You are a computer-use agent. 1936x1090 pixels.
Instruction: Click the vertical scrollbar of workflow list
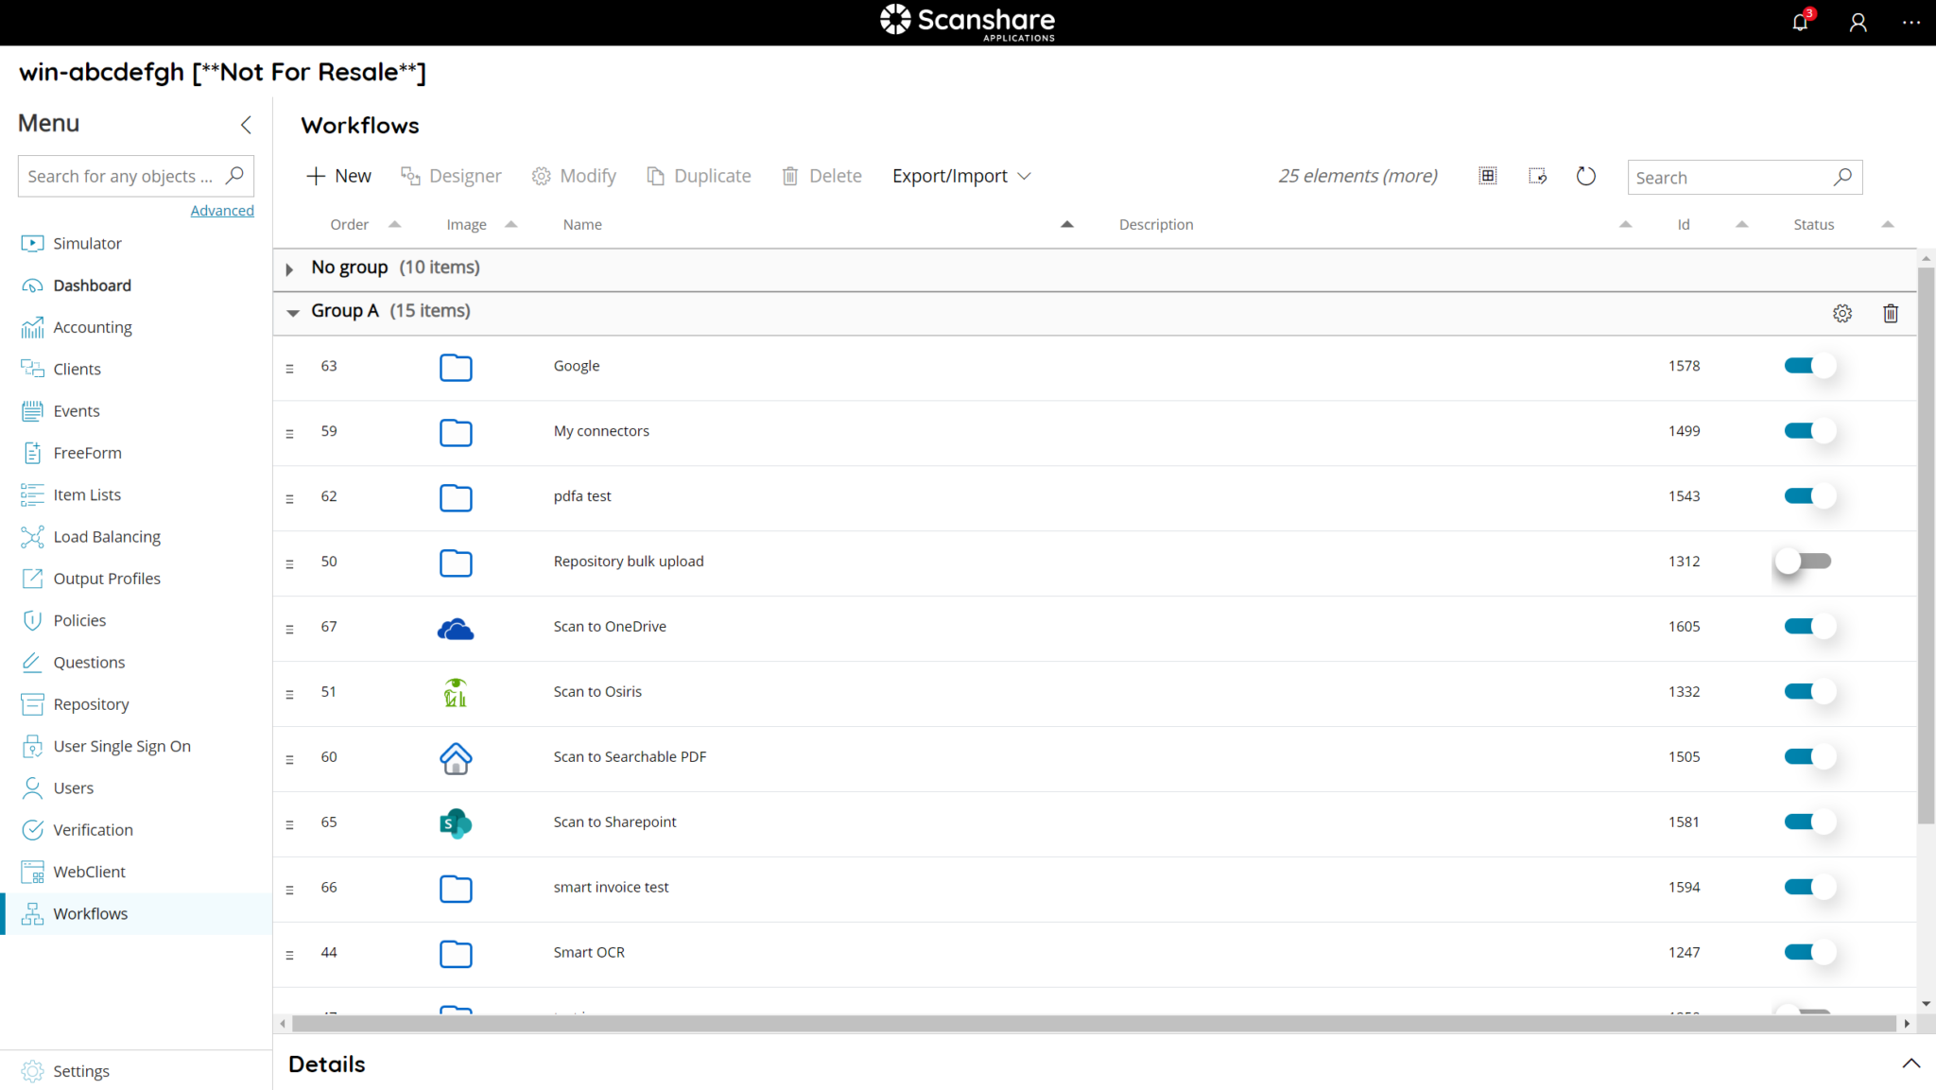(1927, 545)
